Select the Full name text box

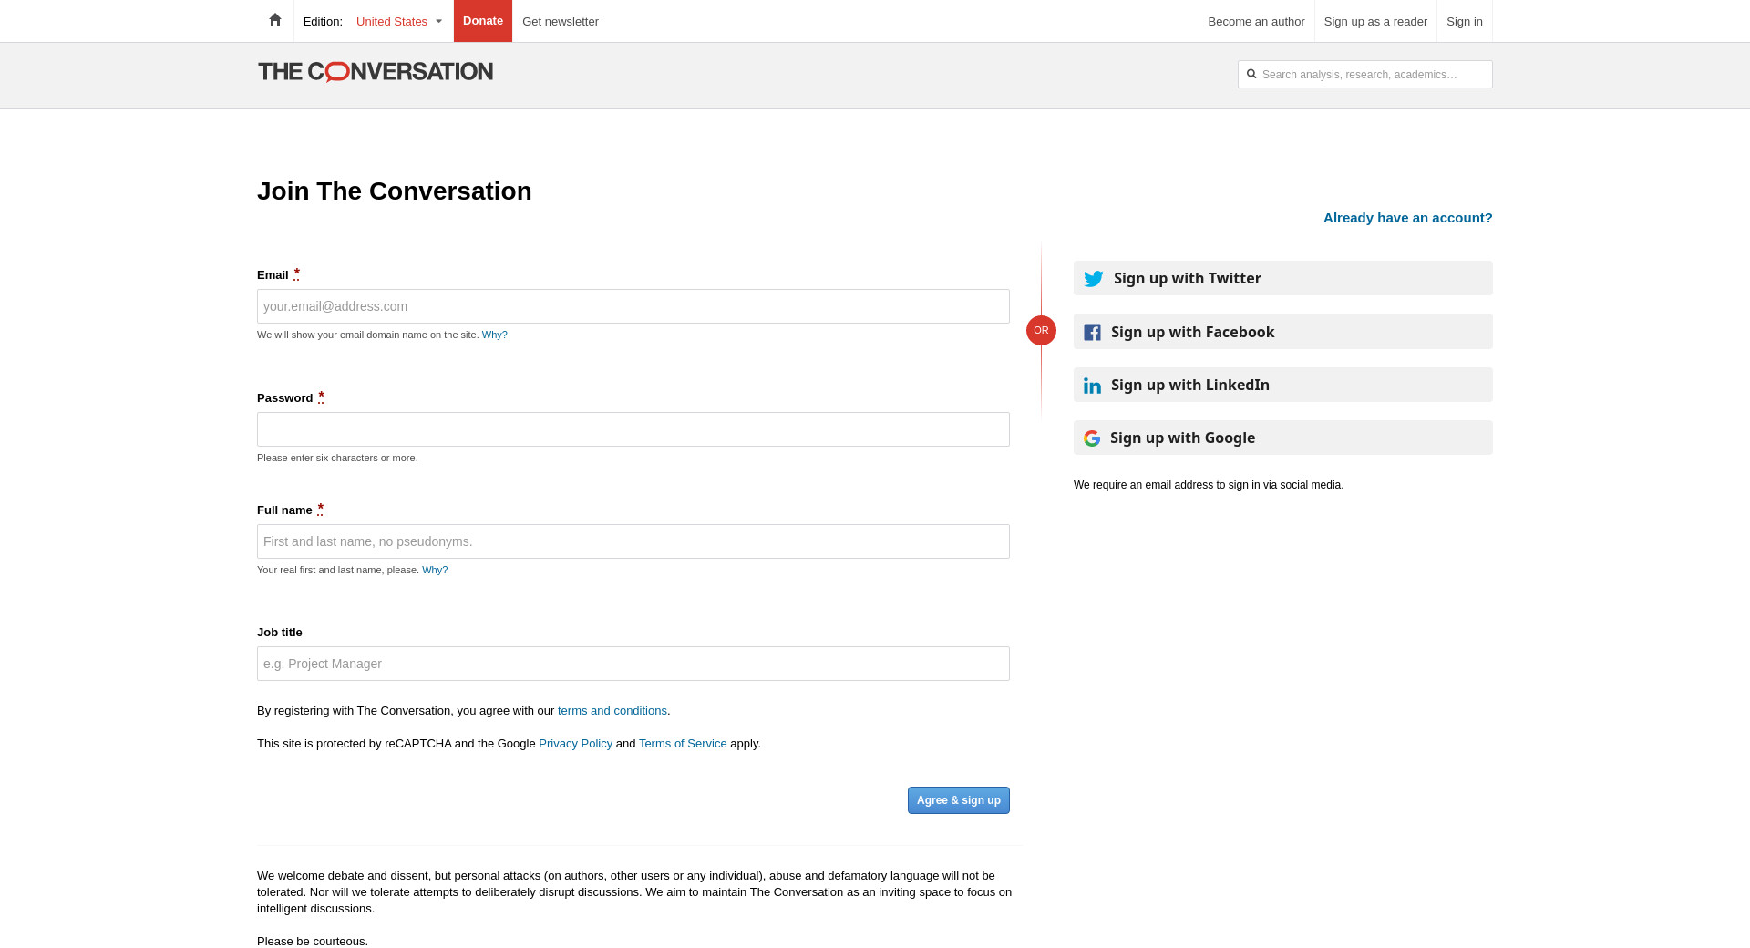tap(633, 541)
